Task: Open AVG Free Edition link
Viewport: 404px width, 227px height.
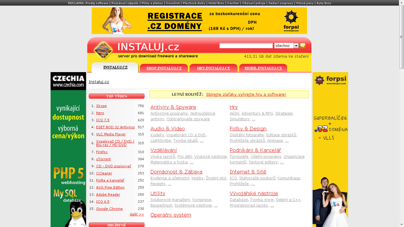Action: click(110, 187)
